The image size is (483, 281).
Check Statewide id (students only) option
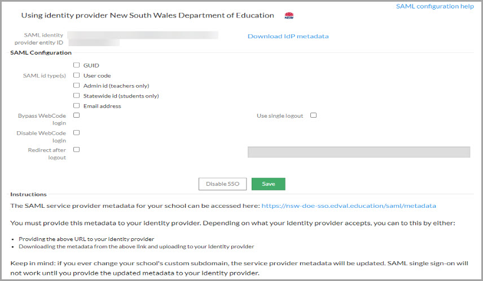76,96
